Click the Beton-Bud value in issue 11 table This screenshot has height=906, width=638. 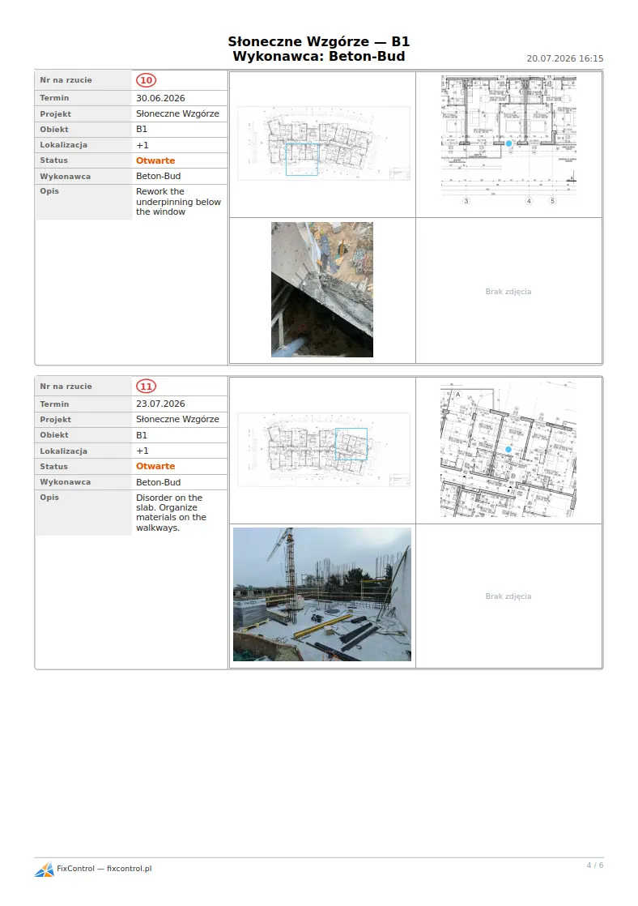tap(158, 482)
